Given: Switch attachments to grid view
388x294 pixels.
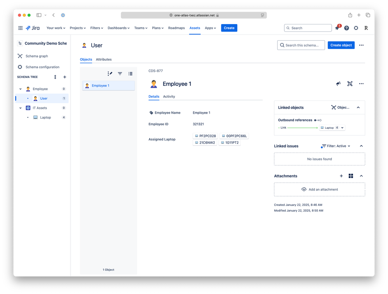Looking at the screenshot, I should tap(351, 176).
